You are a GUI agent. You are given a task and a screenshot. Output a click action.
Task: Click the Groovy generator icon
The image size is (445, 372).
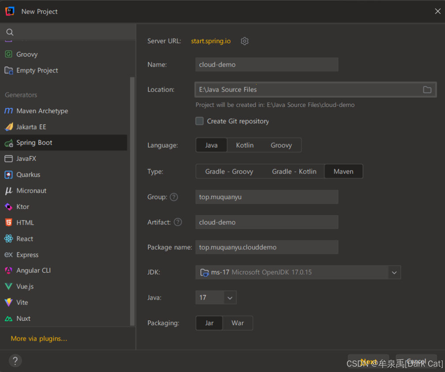[8, 54]
